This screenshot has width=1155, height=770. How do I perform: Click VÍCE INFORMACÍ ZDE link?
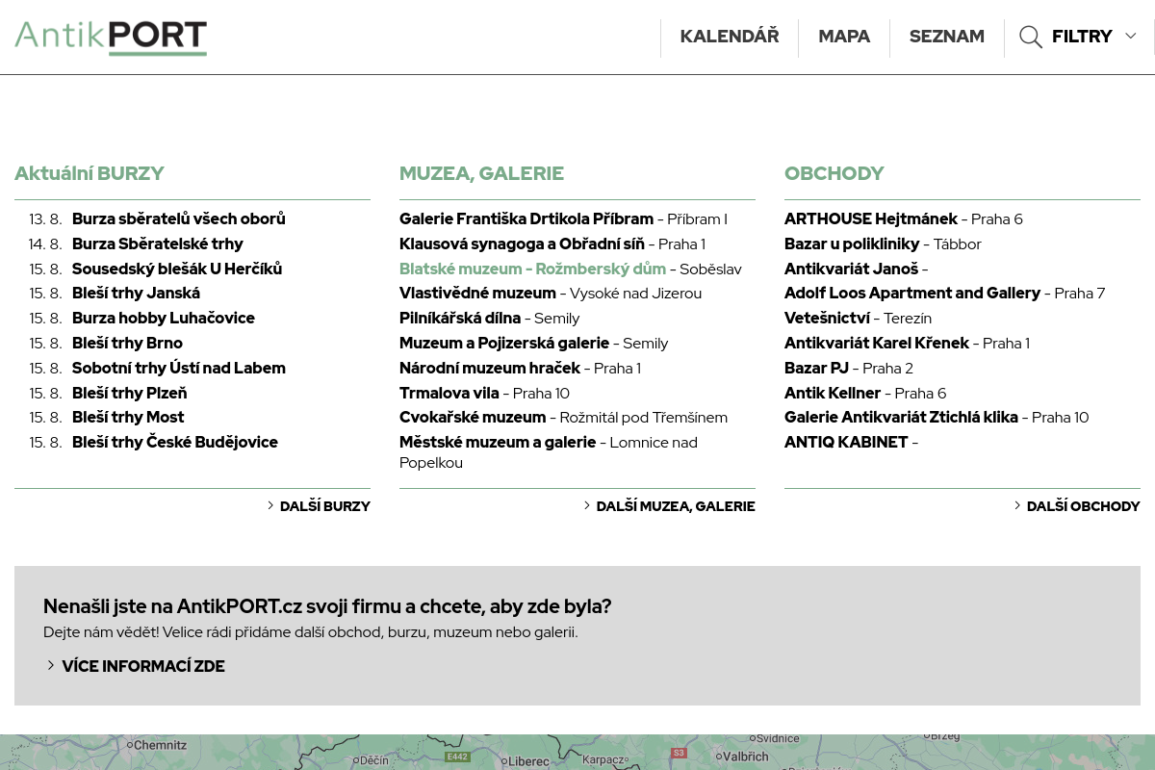pyautogui.click(x=143, y=666)
